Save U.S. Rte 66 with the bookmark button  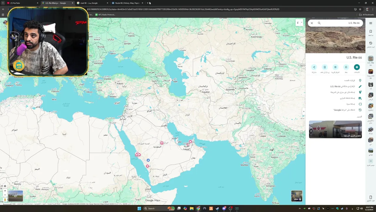346,67
